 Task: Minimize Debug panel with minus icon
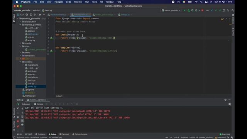pos(230,100)
